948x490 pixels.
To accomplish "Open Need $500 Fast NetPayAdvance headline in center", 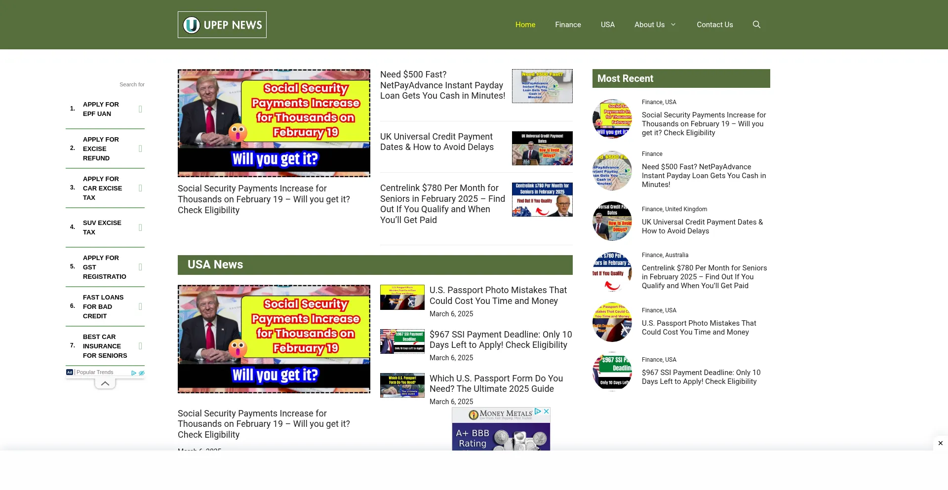I will click(442, 85).
